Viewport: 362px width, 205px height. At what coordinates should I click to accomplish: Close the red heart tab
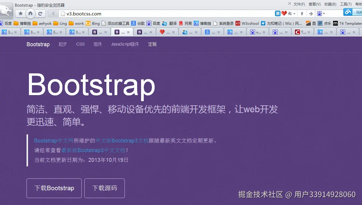point(173,32)
